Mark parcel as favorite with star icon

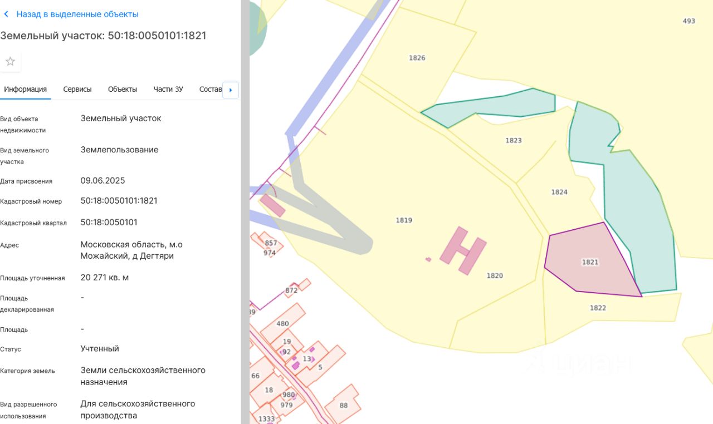pos(10,62)
